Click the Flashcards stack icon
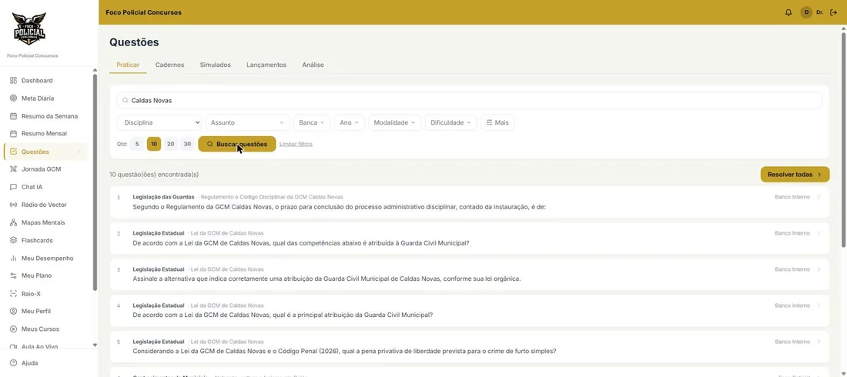847x377 pixels. [x=14, y=240]
